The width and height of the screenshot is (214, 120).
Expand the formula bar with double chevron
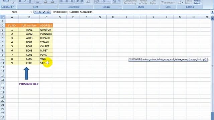tap(212, 12)
